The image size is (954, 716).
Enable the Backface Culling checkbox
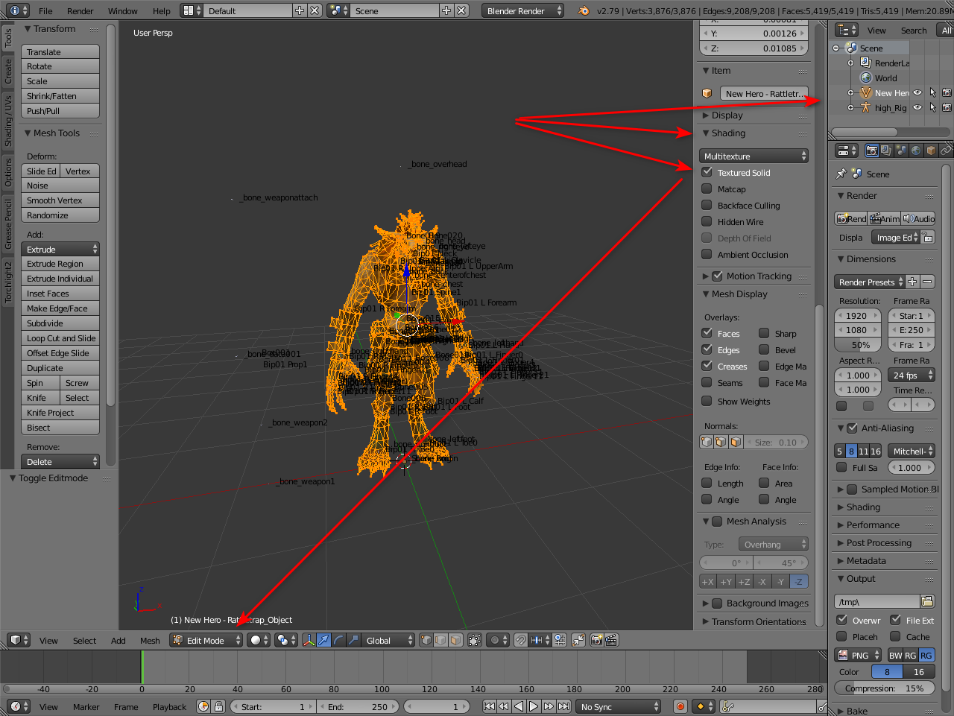coord(707,206)
